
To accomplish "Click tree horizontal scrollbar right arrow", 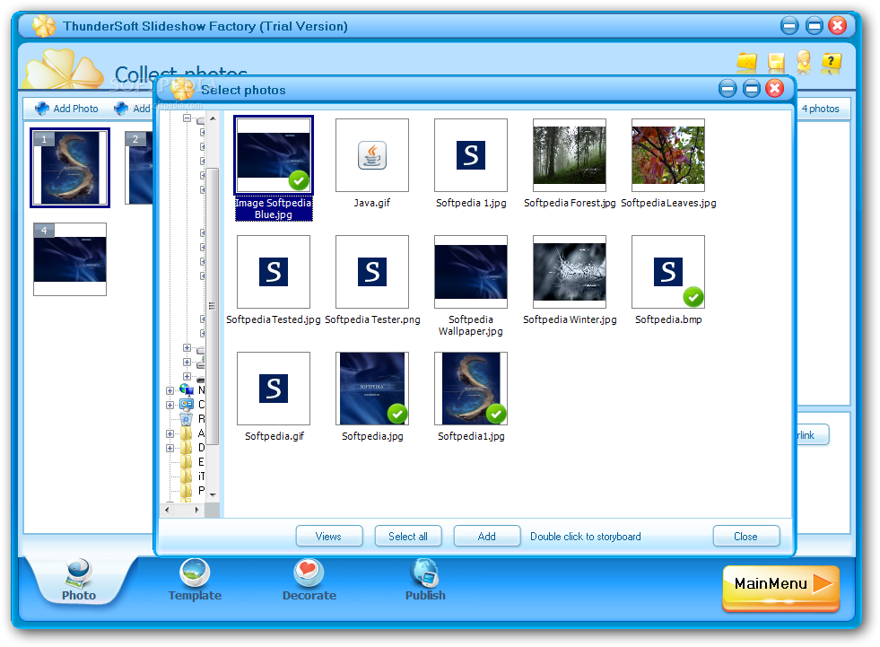I will pyautogui.click(x=197, y=510).
